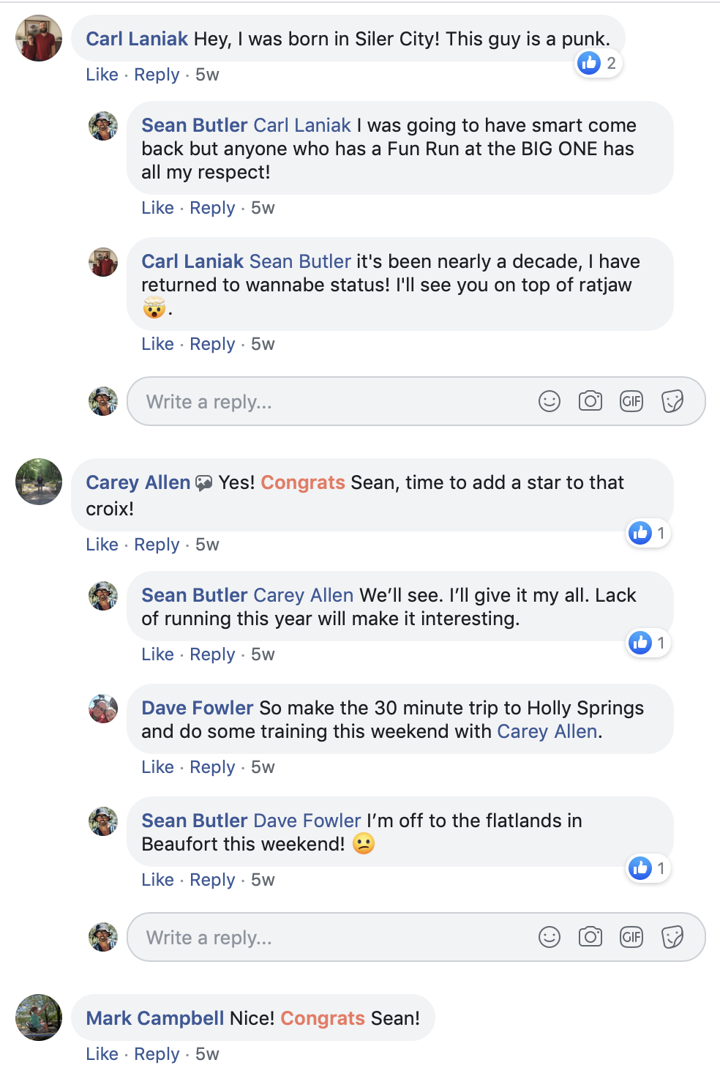The image size is (720, 1079).
Task: Click camera icon in second reply box
Action: [590, 937]
